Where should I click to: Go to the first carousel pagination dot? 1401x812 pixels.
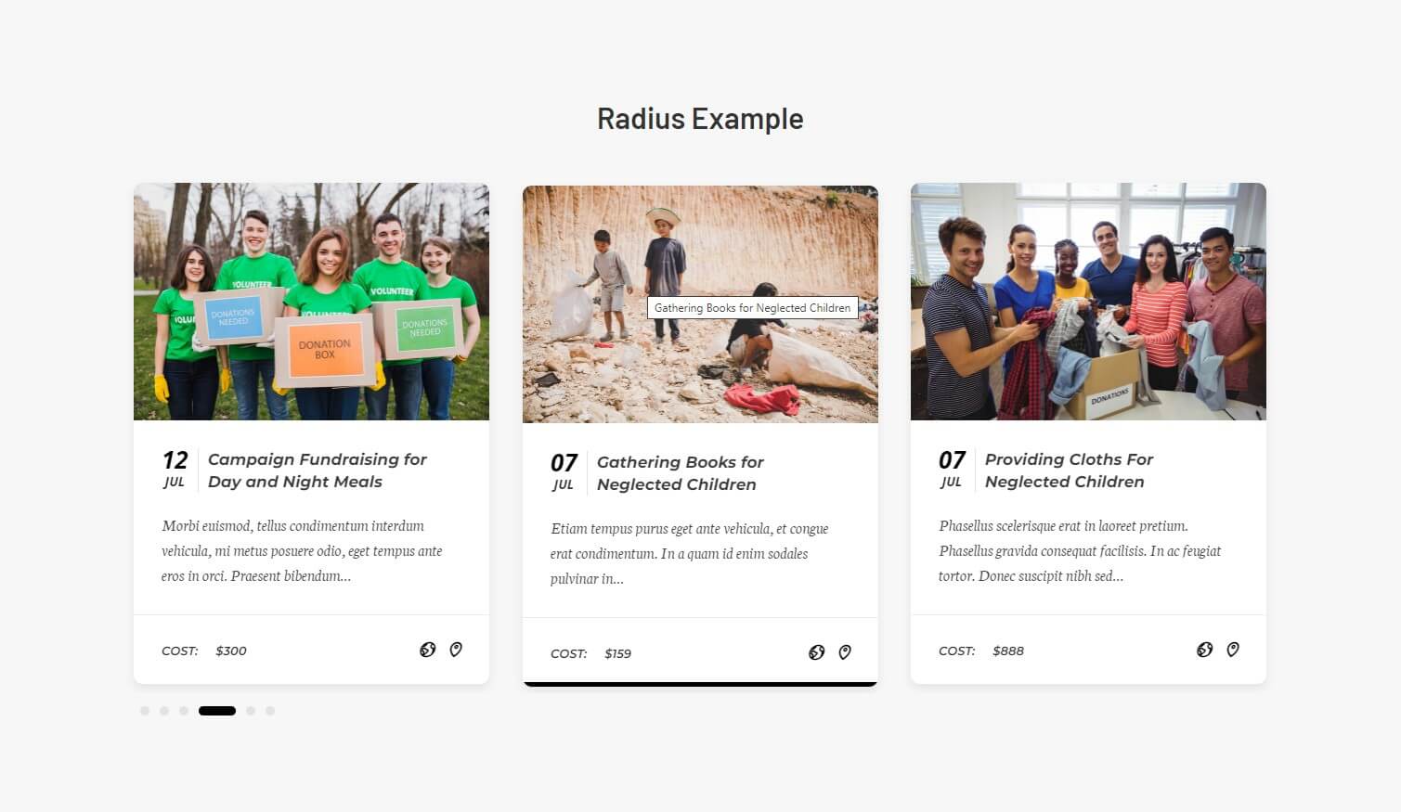(x=145, y=711)
